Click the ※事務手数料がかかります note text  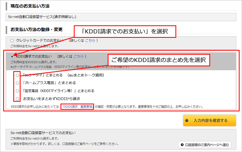65,144
